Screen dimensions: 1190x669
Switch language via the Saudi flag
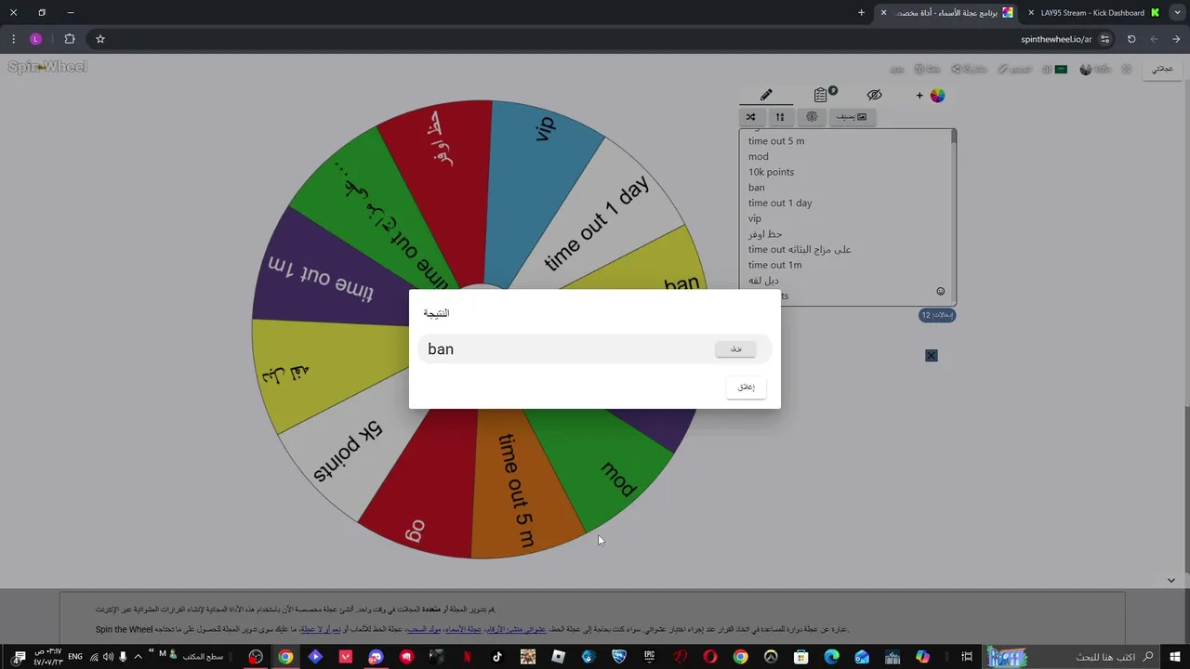tap(1061, 69)
